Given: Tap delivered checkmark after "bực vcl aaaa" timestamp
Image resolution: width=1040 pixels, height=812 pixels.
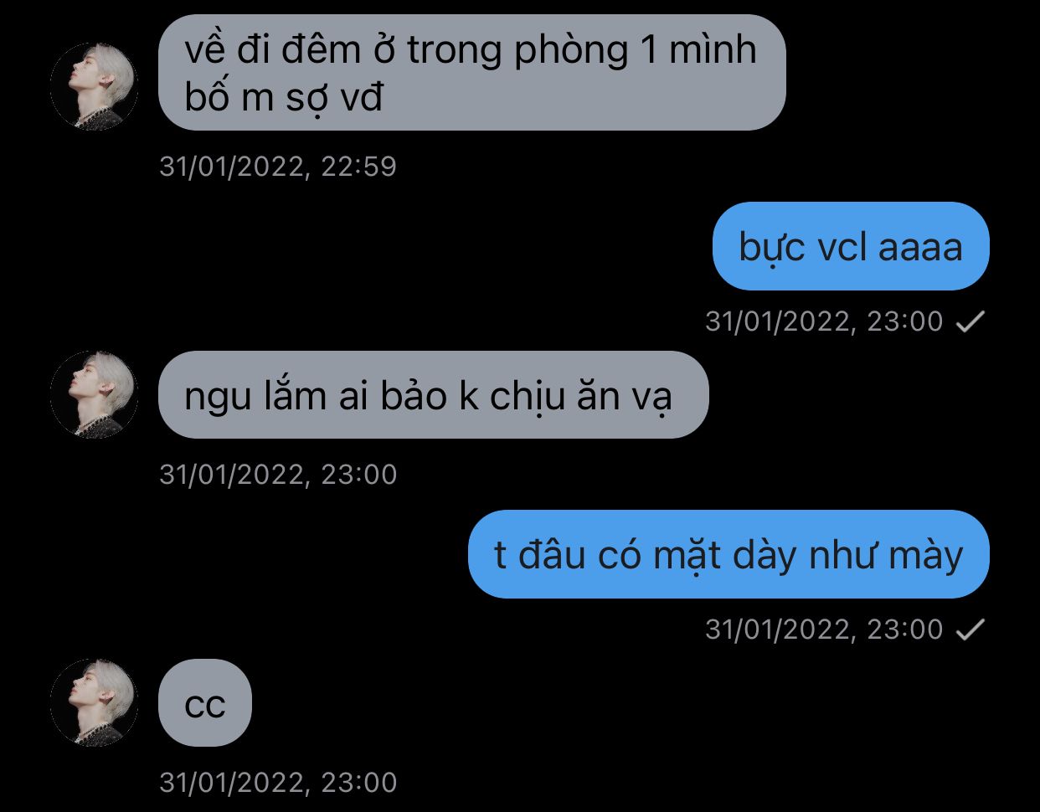Looking at the screenshot, I should pyautogui.click(x=970, y=321).
